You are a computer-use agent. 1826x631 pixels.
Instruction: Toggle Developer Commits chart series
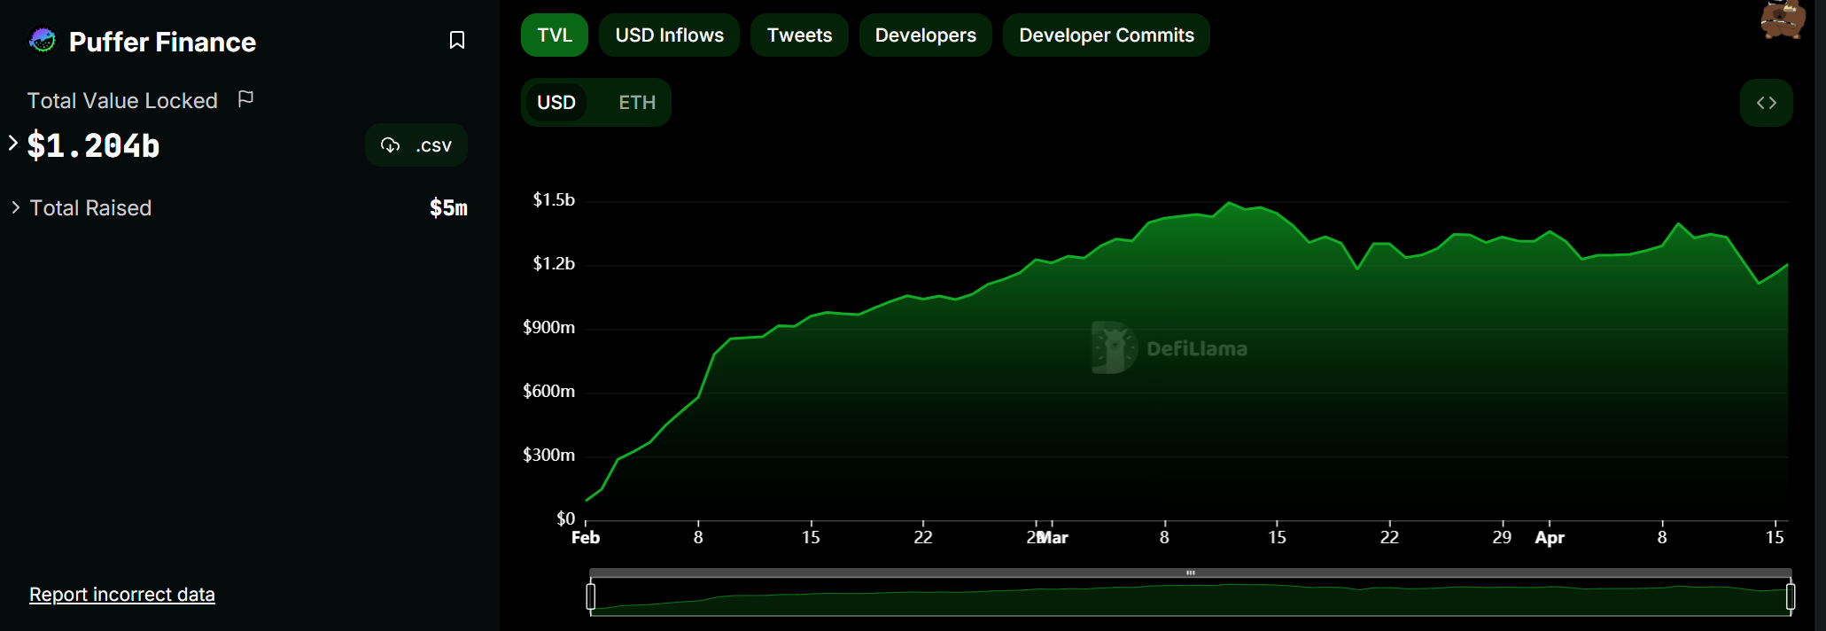[x=1106, y=35]
